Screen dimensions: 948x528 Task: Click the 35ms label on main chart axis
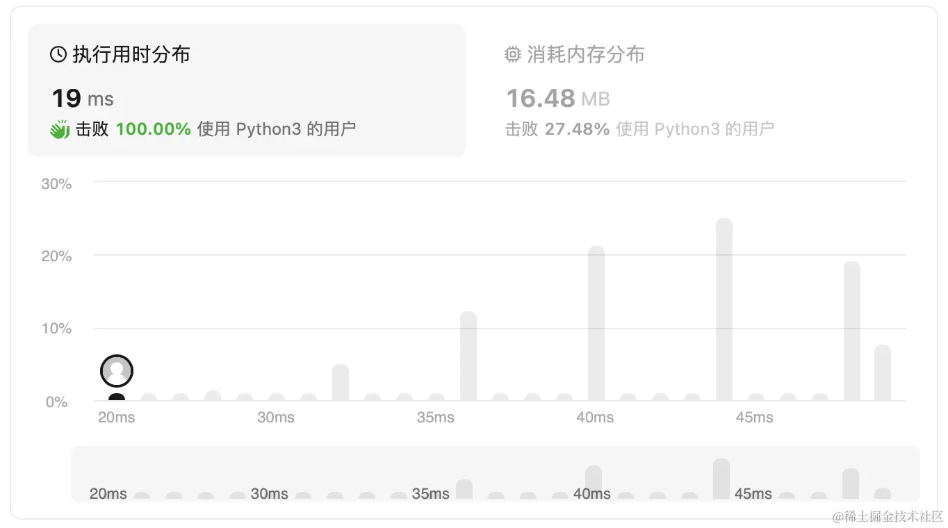click(436, 418)
